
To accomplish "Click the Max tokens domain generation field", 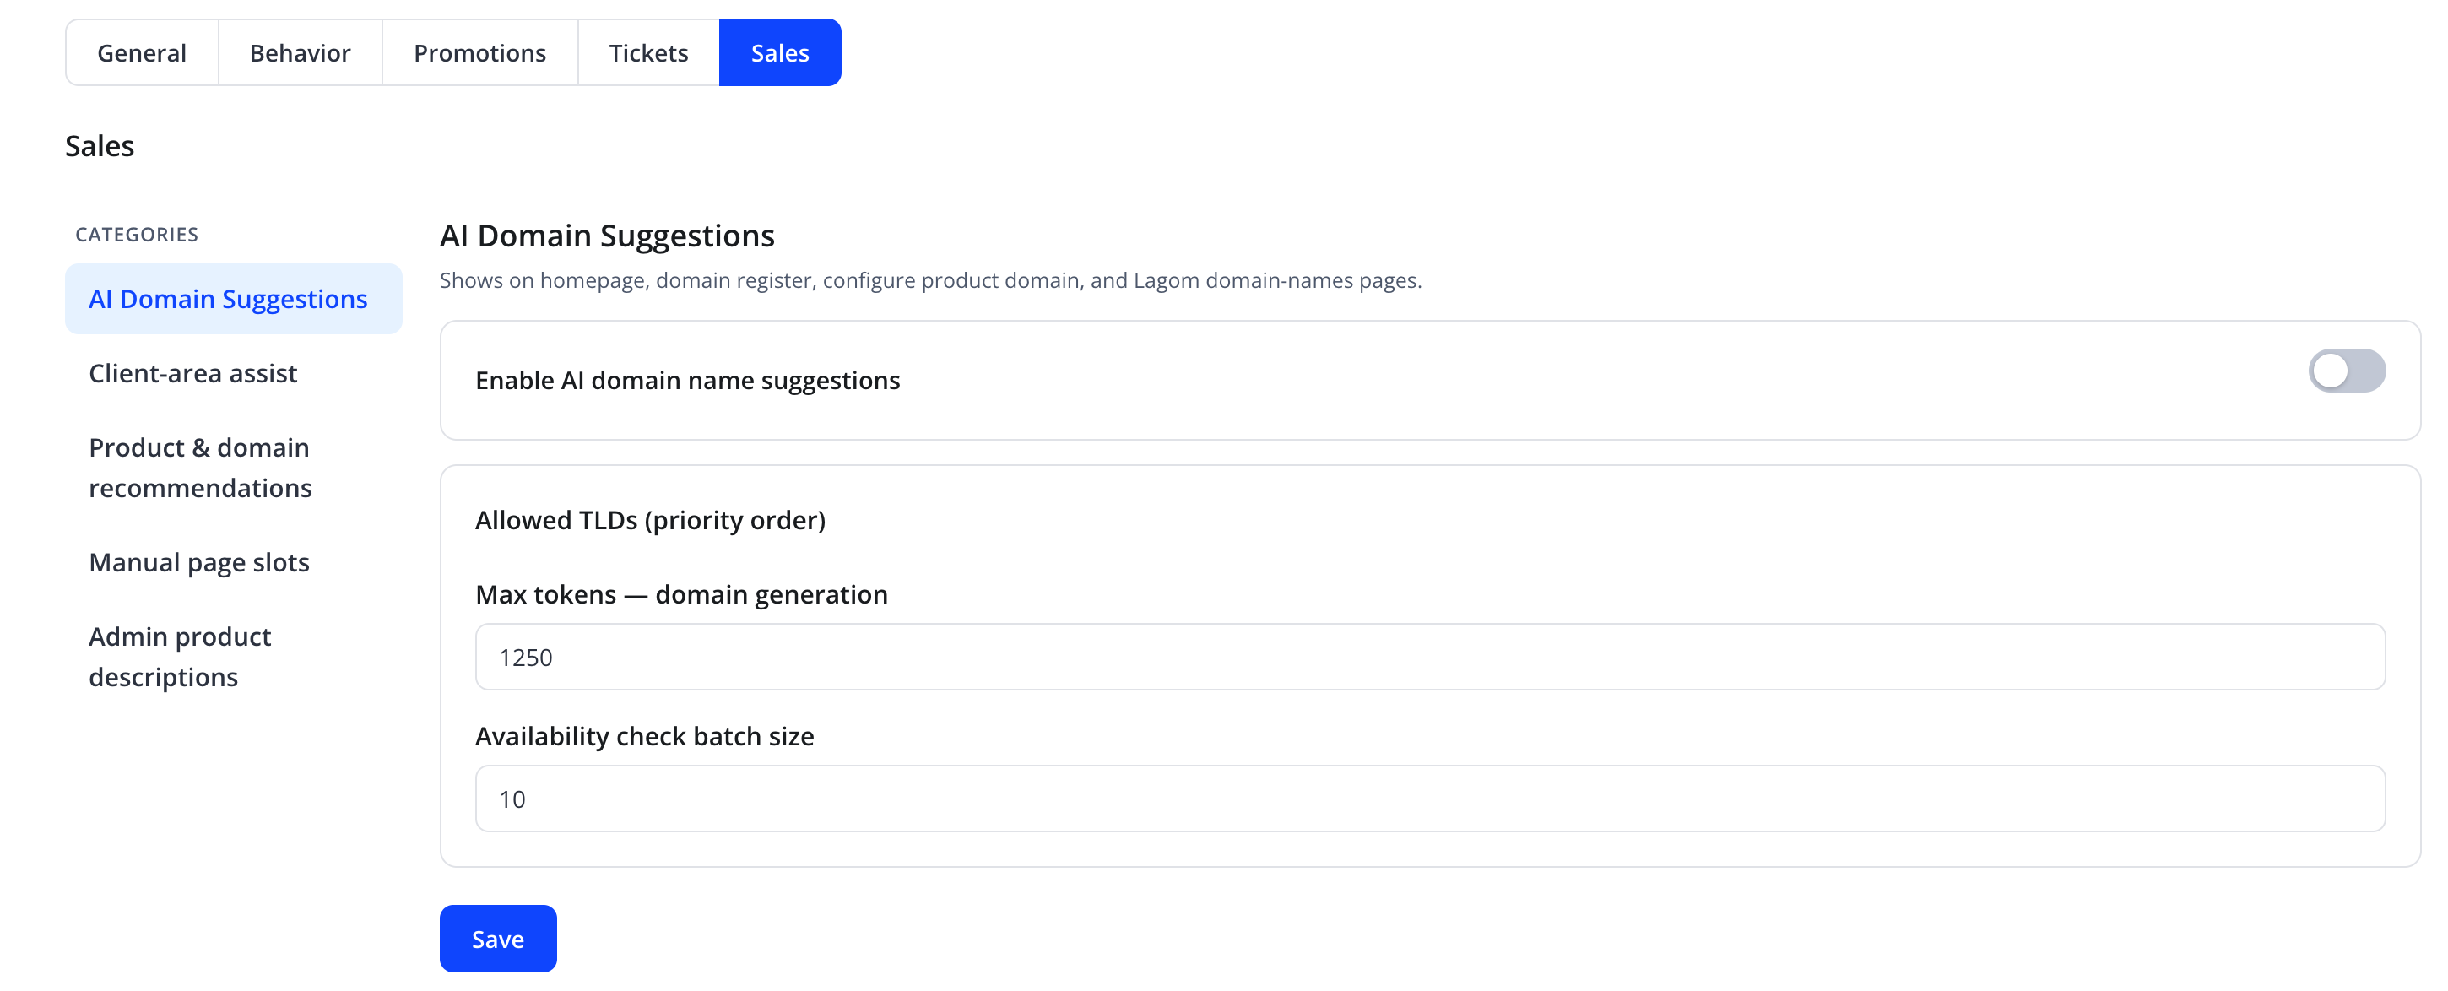I will 1429,657.
